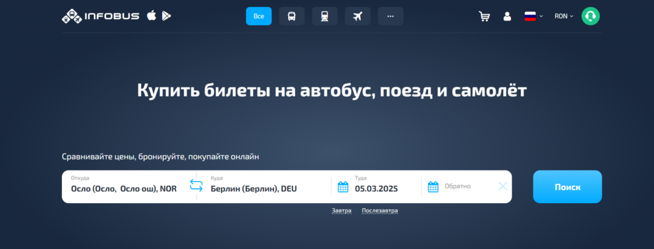
Task: Open the shopping cart
Action: pos(484,16)
